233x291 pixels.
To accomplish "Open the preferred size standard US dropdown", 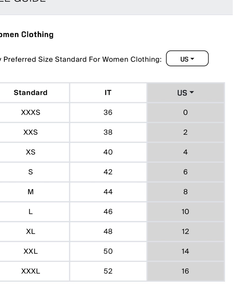I will [187, 58].
